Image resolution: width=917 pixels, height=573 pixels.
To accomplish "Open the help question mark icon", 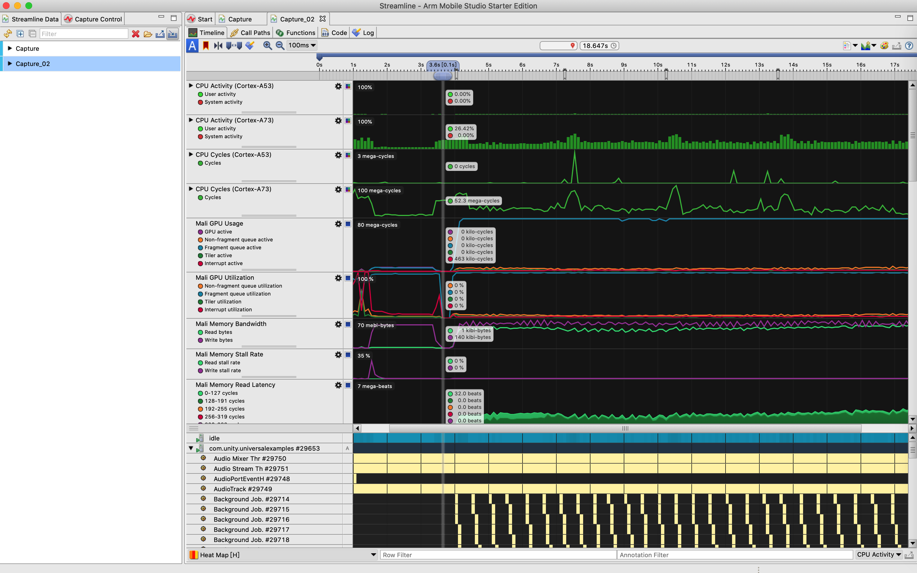I will pos(909,46).
